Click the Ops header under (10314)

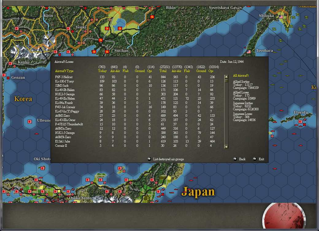pyautogui.click(x=211, y=71)
